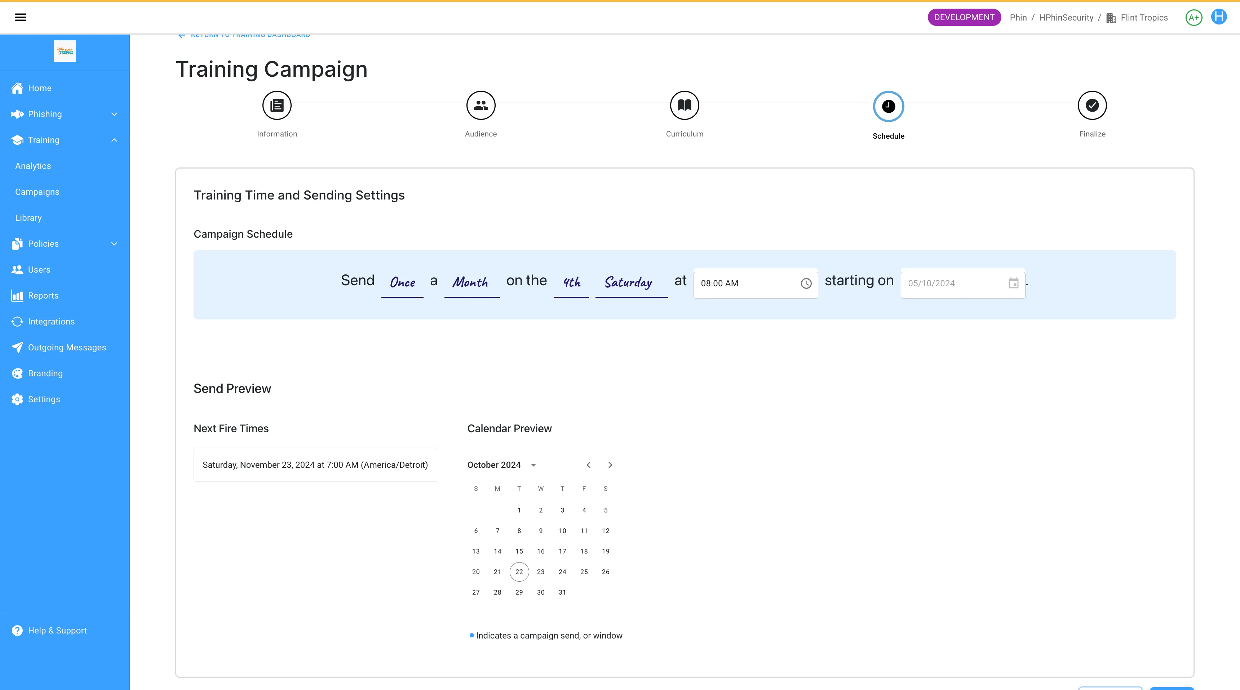Go to Outgoing Messages in sidebar
The height and width of the screenshot is (690, 1240).
point(67,348)
